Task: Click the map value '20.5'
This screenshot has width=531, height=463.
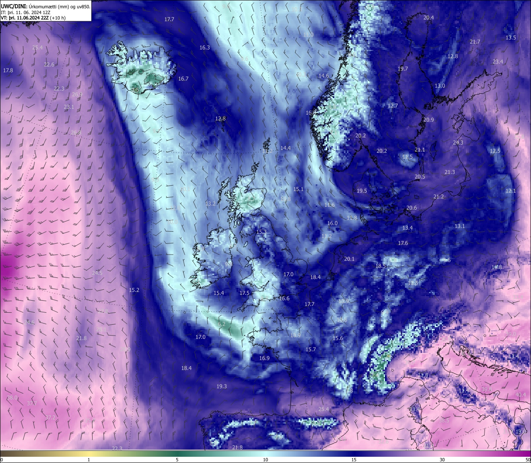Action: coord(420,177)
